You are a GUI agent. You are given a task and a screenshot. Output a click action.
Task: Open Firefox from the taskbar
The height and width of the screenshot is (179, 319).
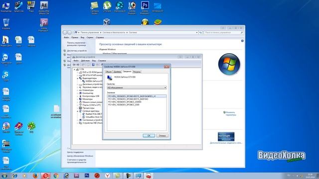tap(35, 176)
